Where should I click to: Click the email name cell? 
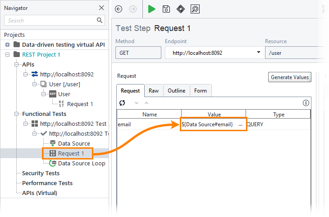149,124
